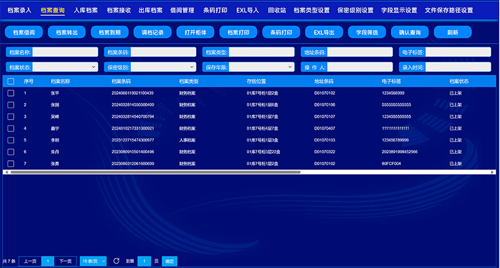The width and height of the screenshot is (500, 268).
Task: Click the 档案借阅 button
Action: coord(24,32)
